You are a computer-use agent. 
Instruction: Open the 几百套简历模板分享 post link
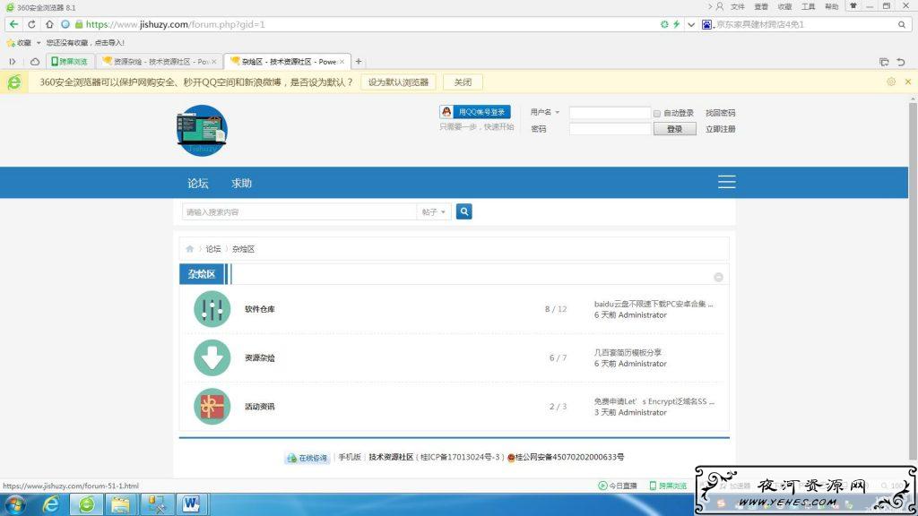coord(628,352)
